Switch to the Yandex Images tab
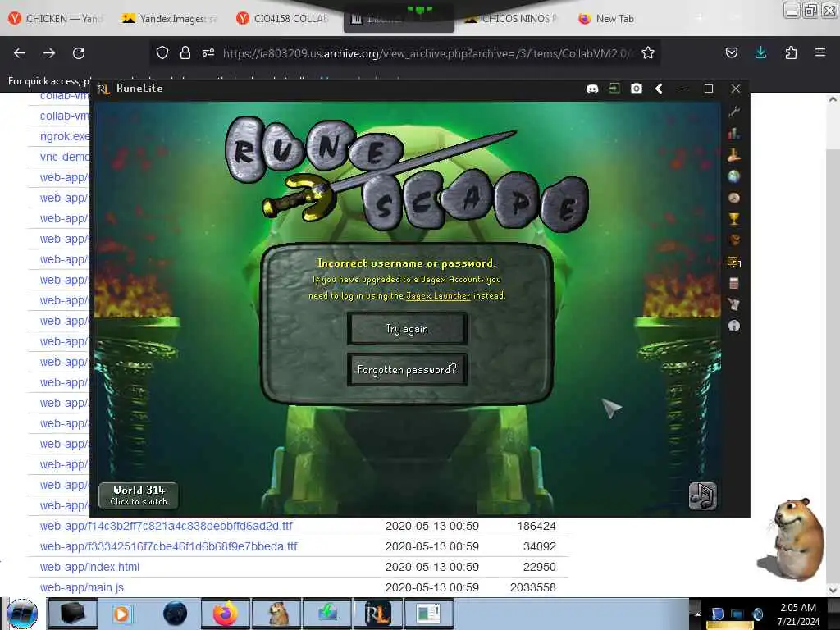The image size is (840, 630). tap(171, 19)
